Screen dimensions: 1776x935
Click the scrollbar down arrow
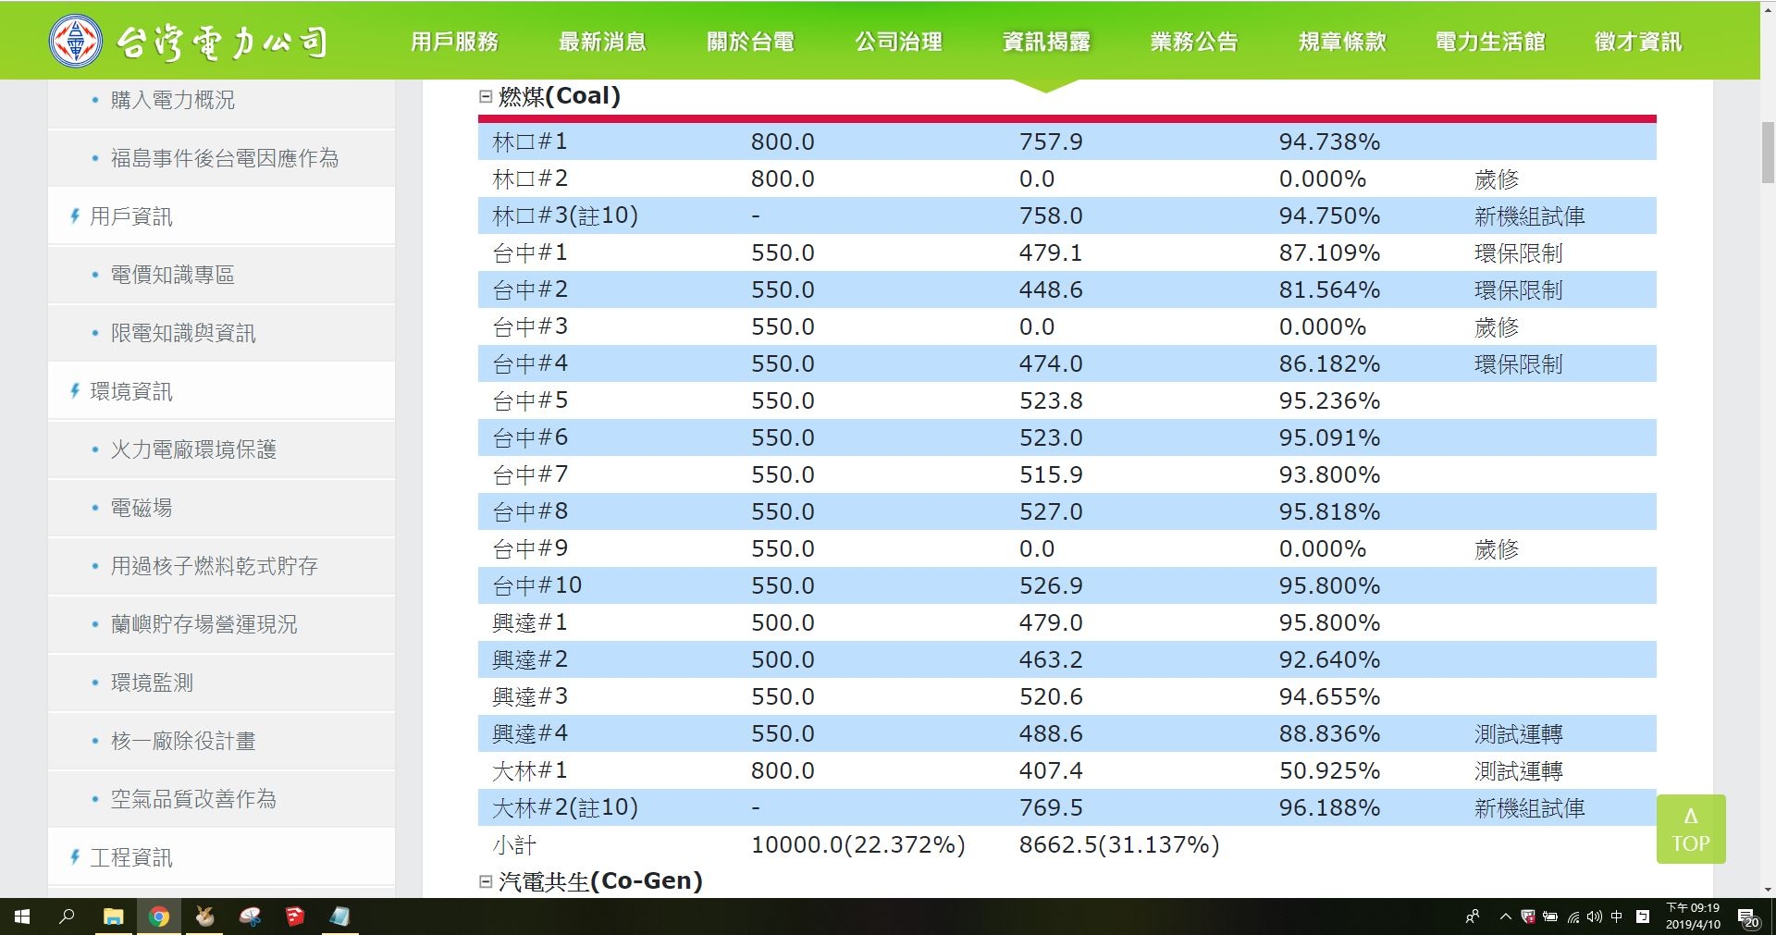coord(1768,890)
